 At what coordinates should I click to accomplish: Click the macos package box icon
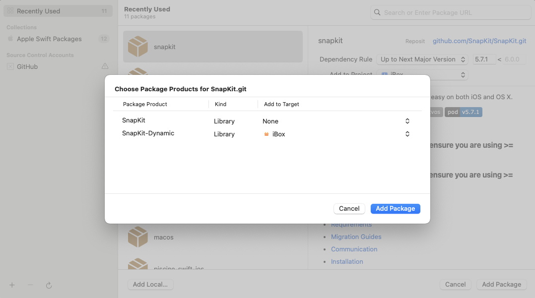137,237
